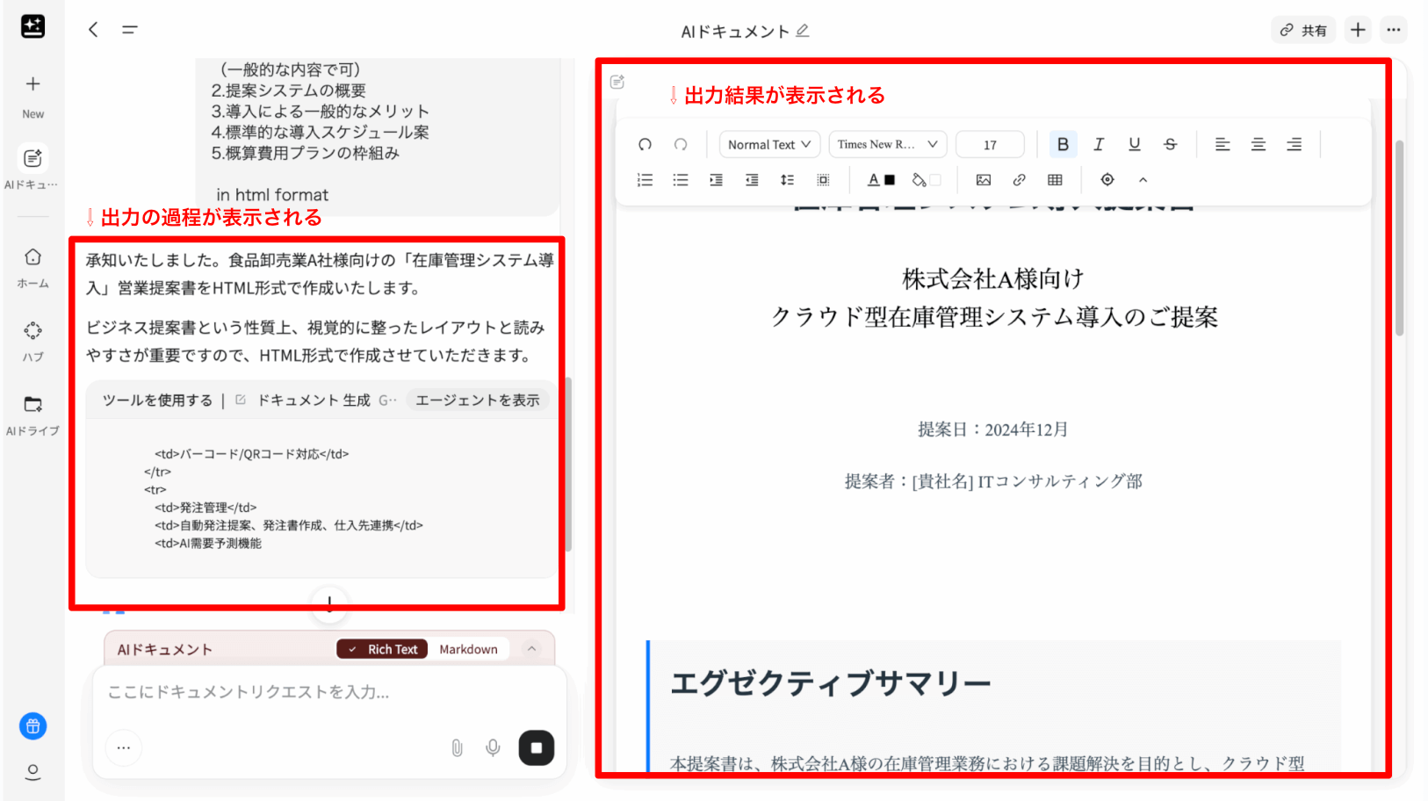Click the undo arrow in editor toolbar

point(645,144)
